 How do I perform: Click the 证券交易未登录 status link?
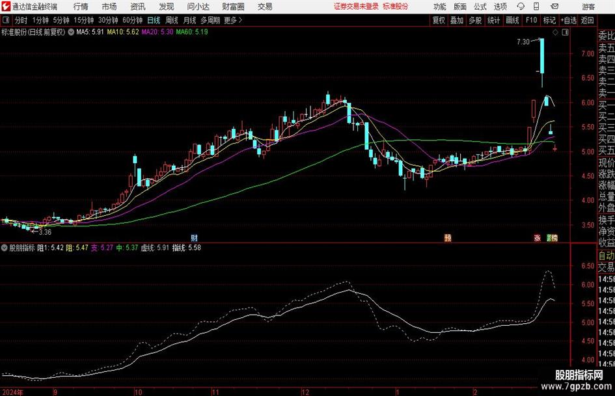(x=357, y=7)
